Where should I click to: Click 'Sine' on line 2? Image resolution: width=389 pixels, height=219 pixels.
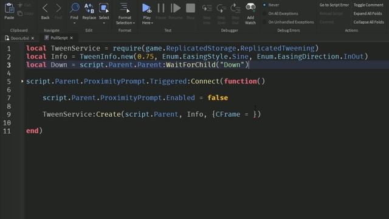pos(240,57)
